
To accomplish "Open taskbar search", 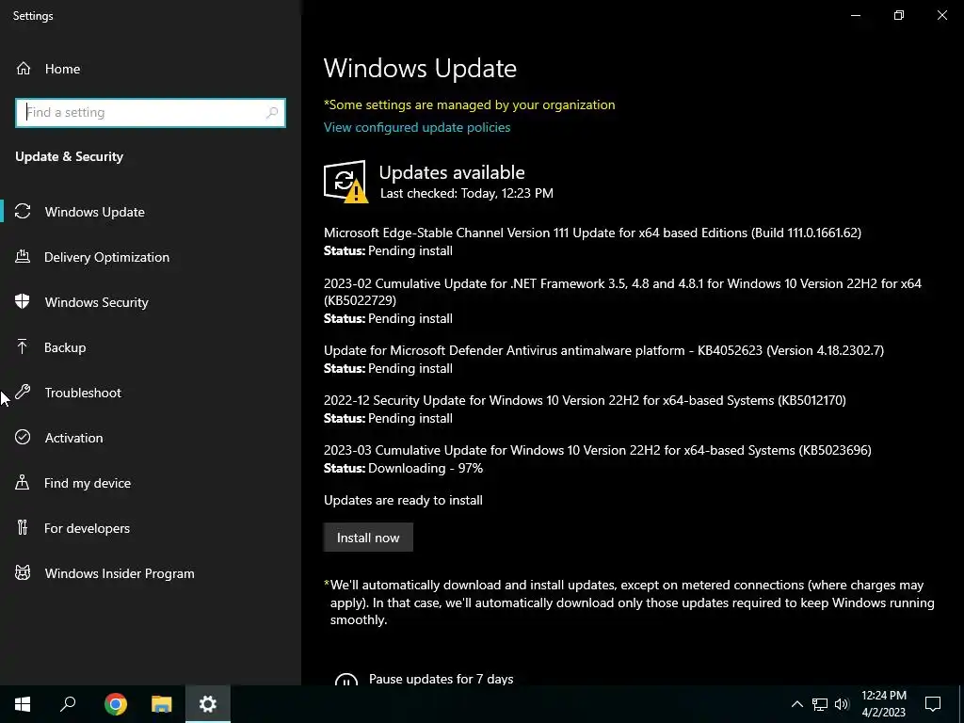I will (x=68, y=704).
